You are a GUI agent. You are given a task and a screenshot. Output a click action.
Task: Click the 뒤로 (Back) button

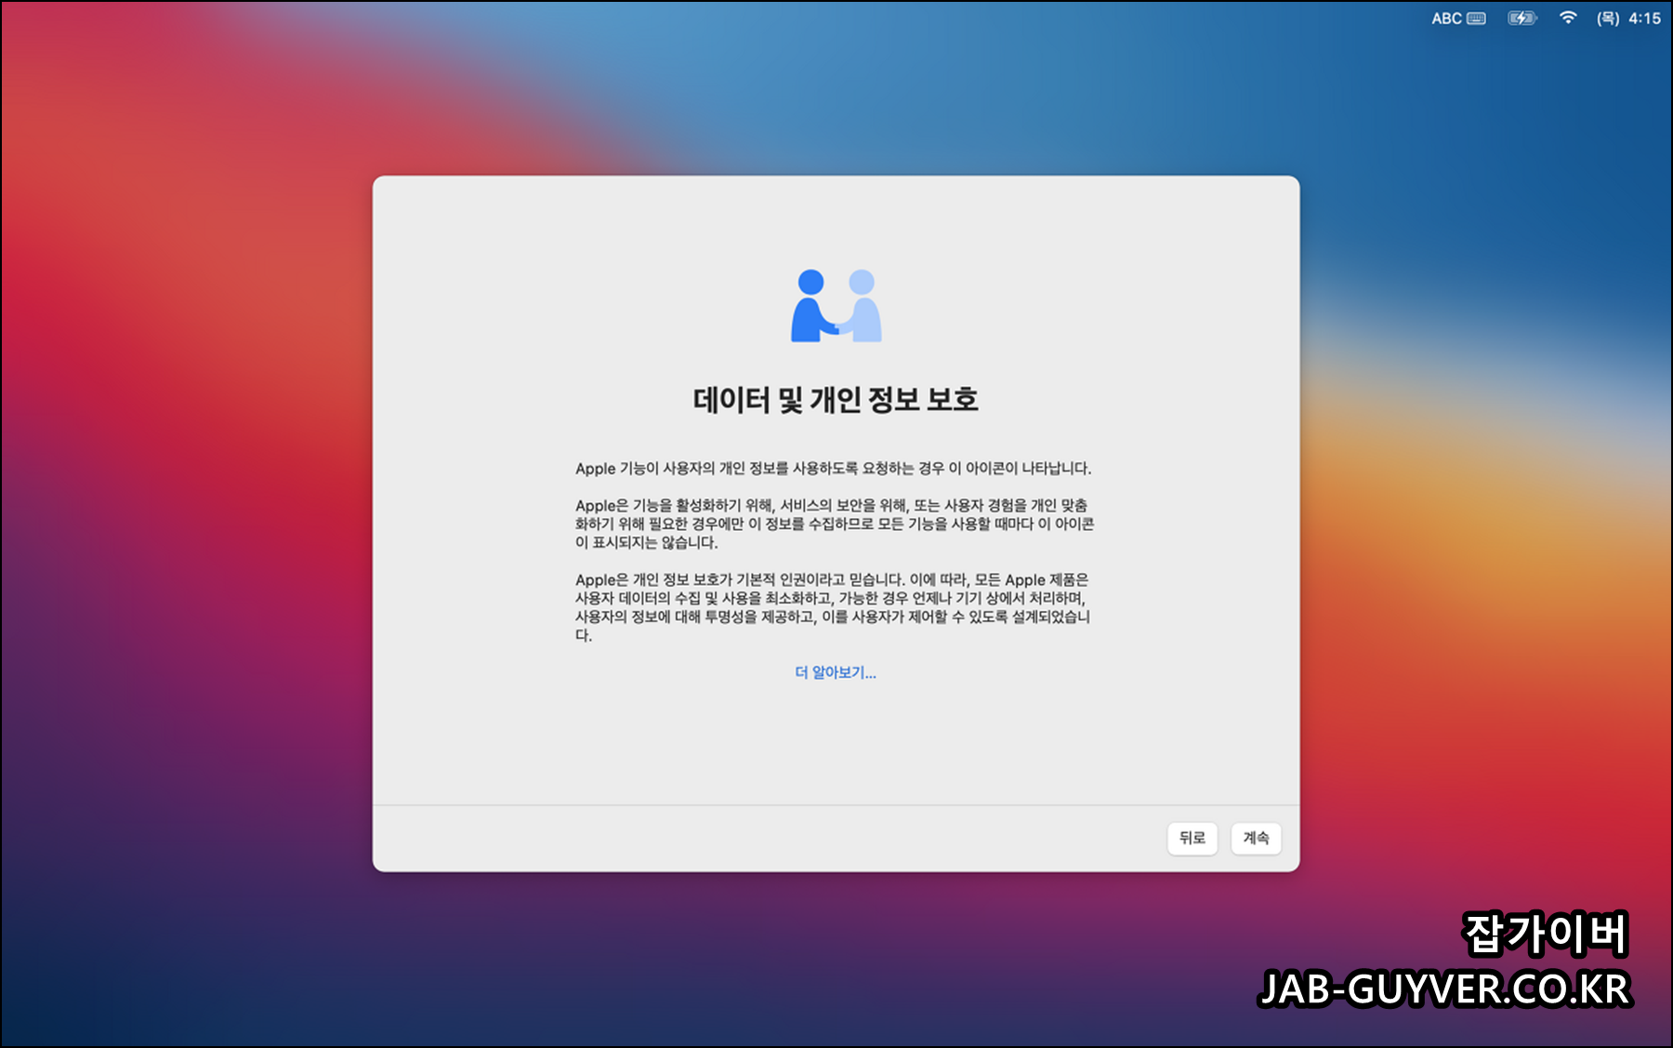(1192, 838)
